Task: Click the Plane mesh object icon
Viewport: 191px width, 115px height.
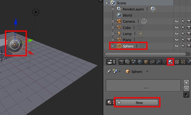Action: [119, 40]
